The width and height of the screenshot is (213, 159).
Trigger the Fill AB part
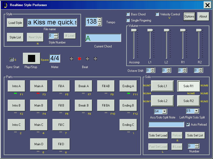point(106,86)
